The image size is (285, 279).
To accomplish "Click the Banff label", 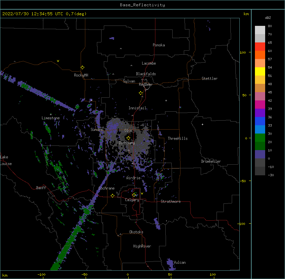I will pos(41,188).
